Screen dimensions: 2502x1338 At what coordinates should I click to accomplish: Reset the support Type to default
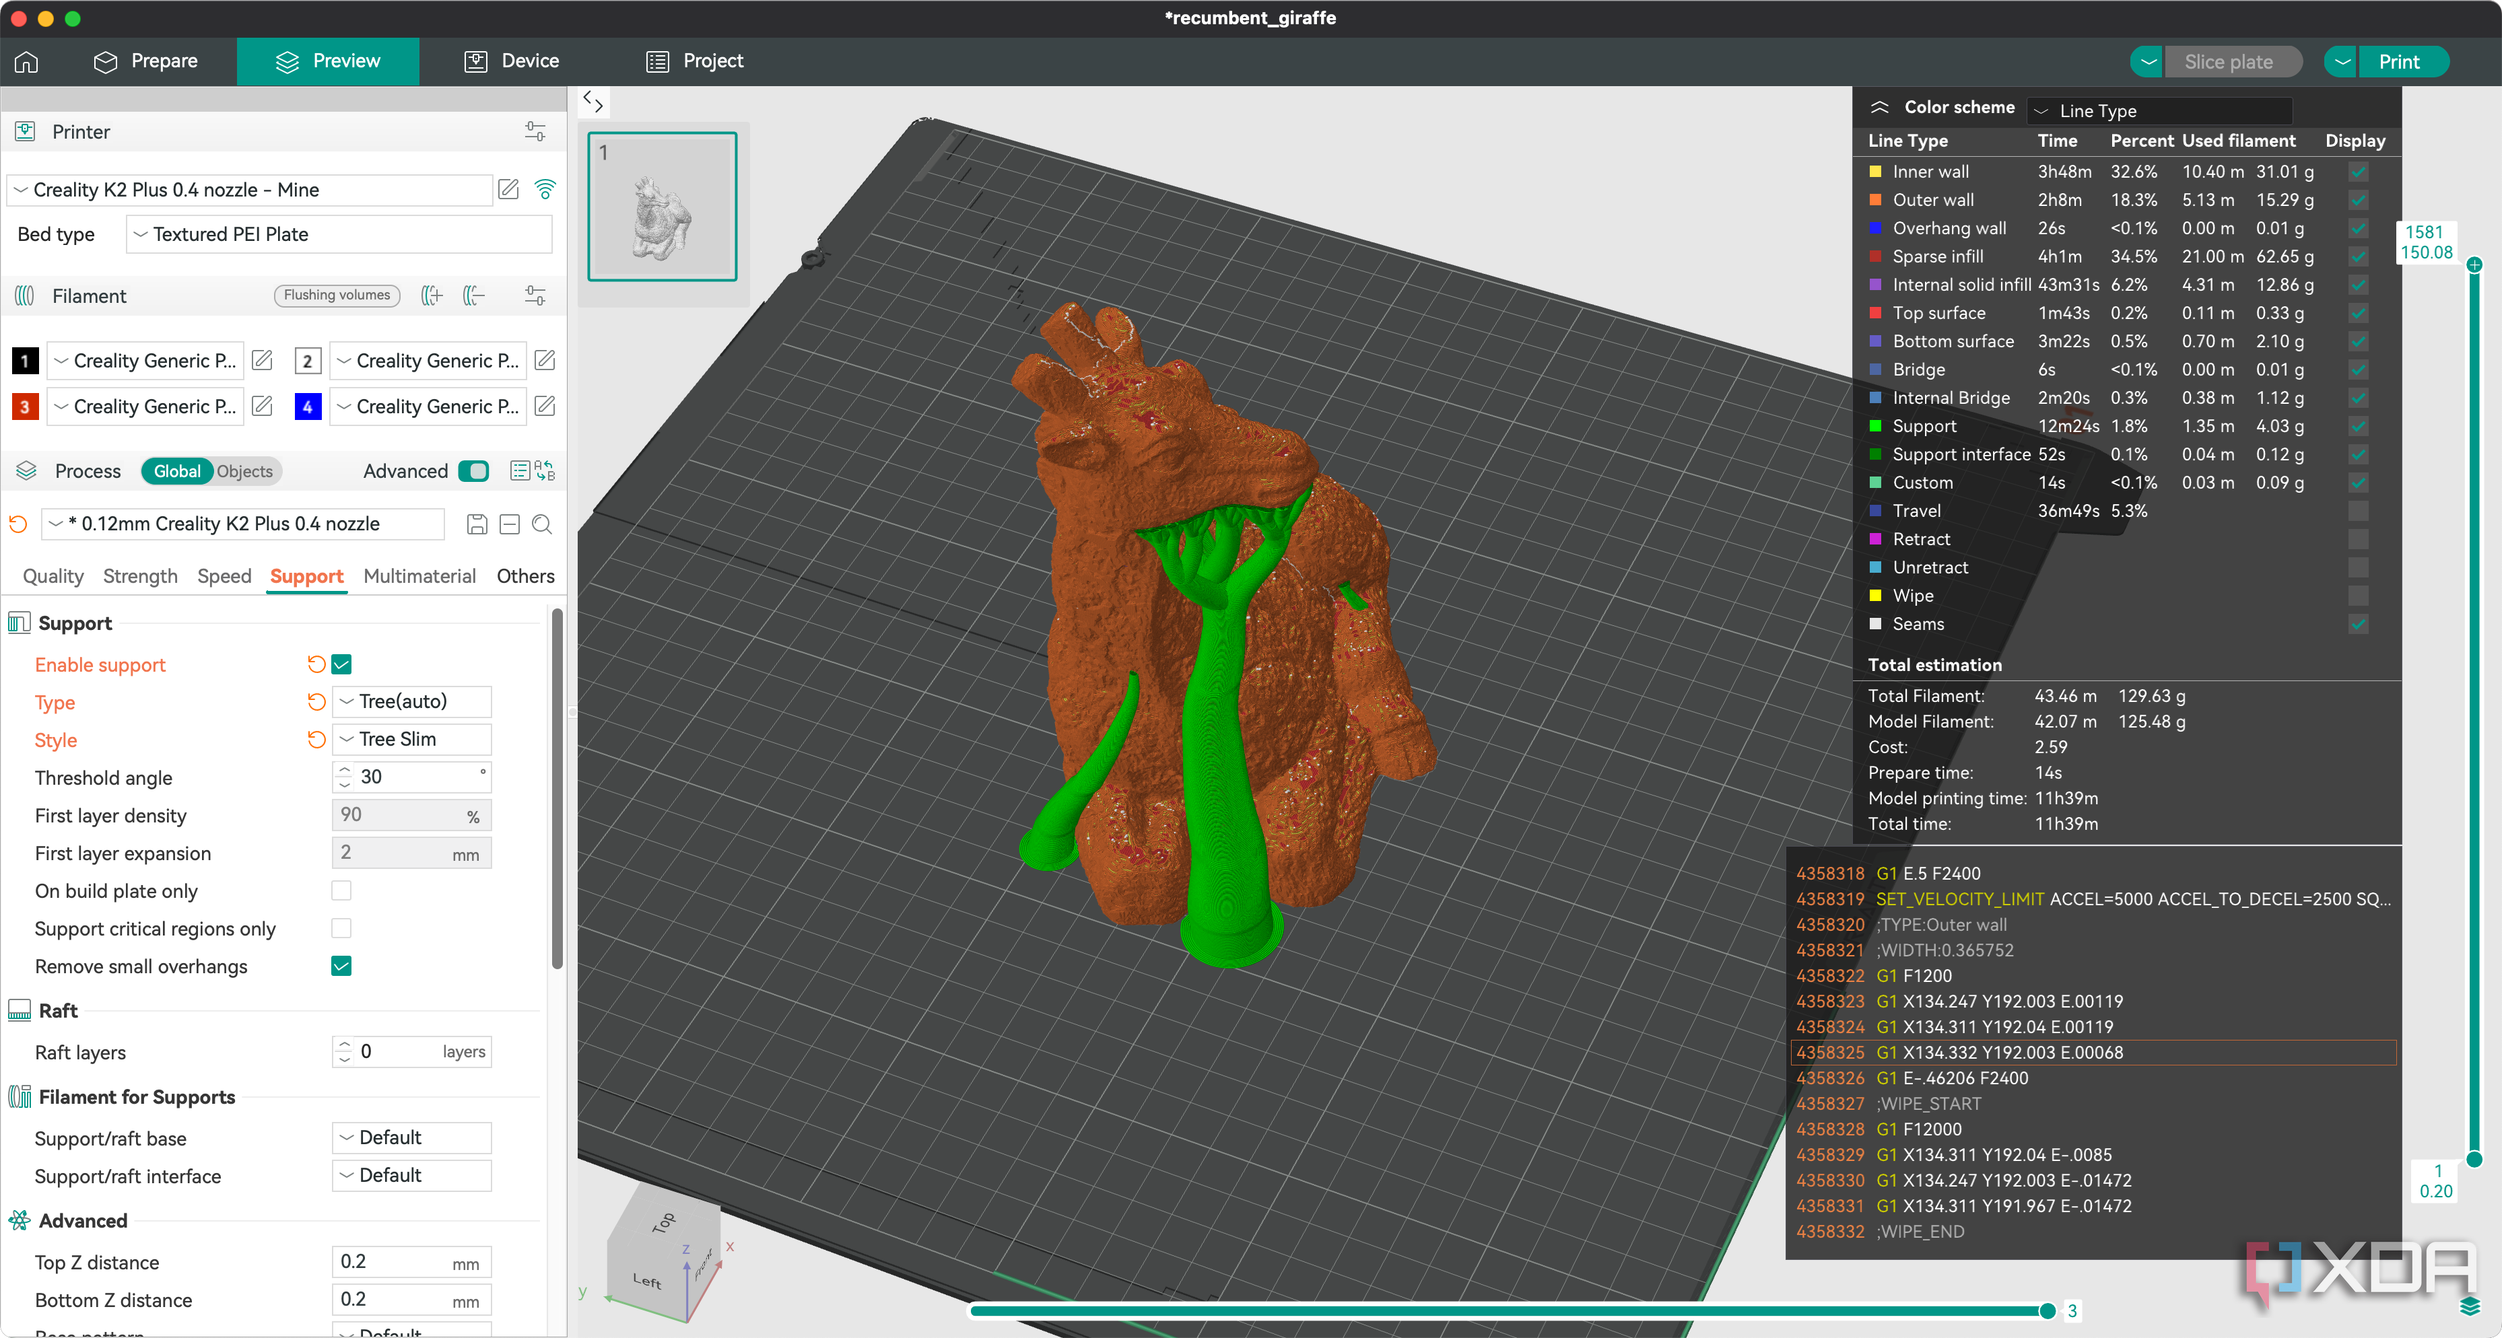[316, 701]
